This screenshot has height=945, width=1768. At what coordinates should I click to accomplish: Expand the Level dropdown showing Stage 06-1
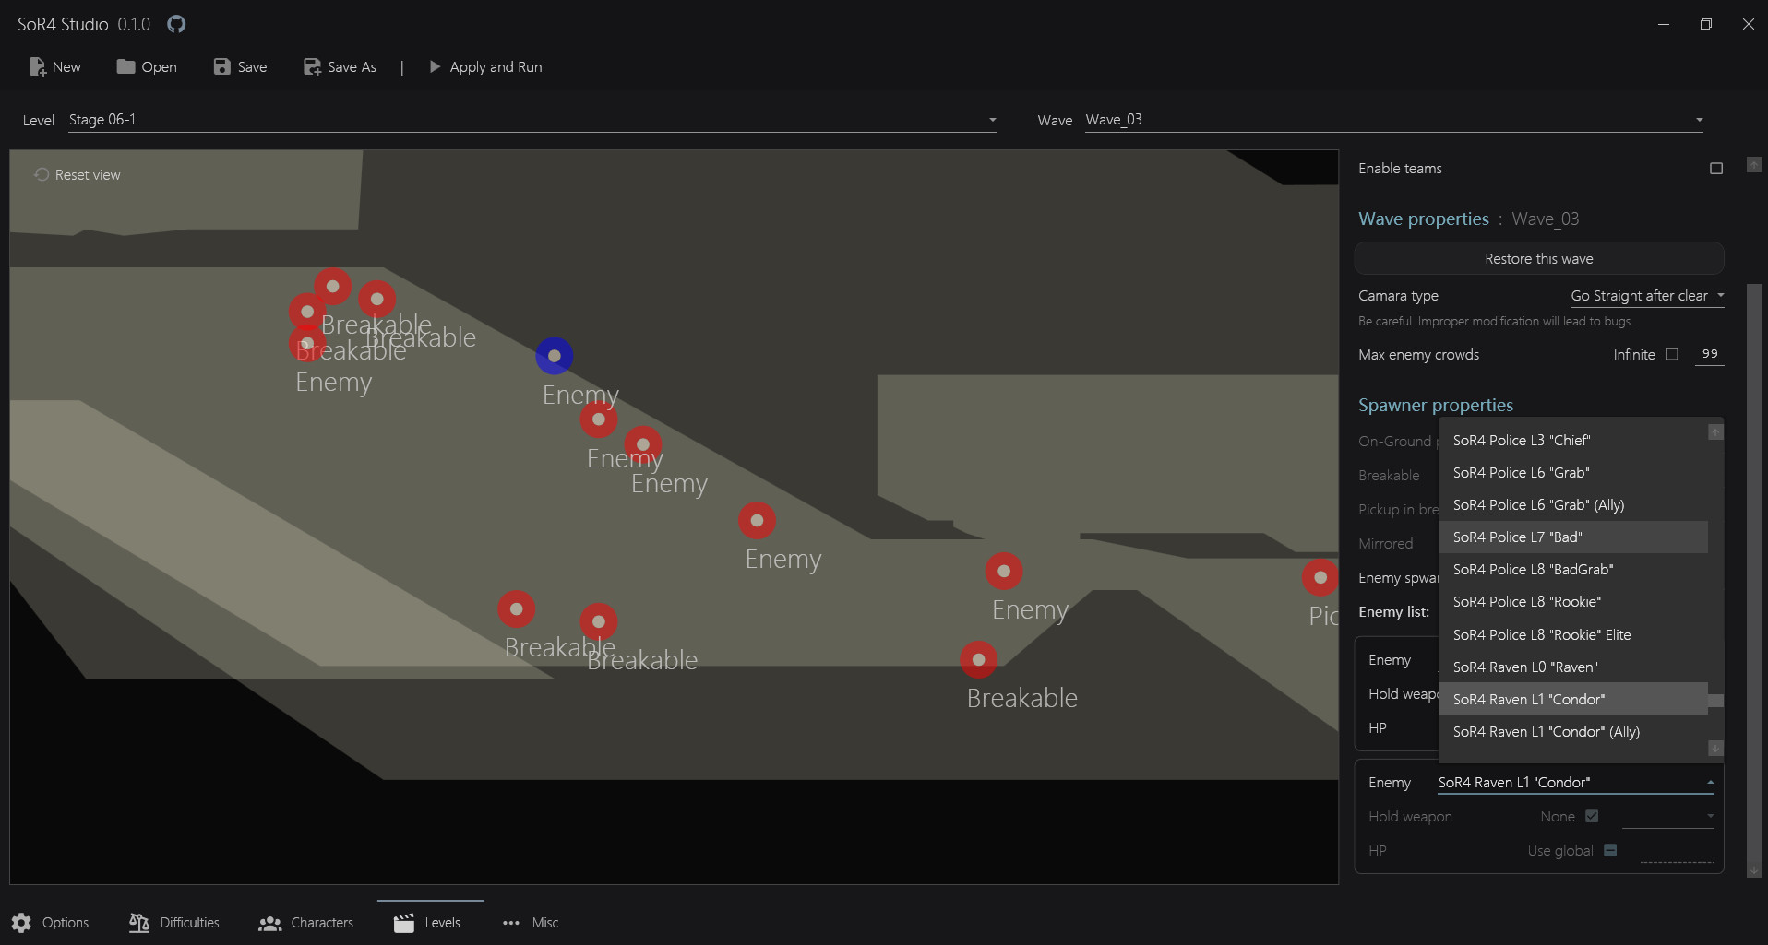[x=992, y=120]
